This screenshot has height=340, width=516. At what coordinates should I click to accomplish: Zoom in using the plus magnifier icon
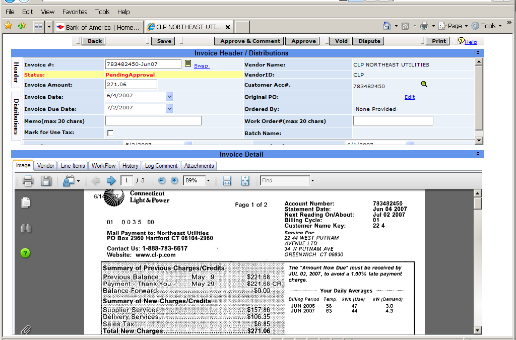click(174, 181)
